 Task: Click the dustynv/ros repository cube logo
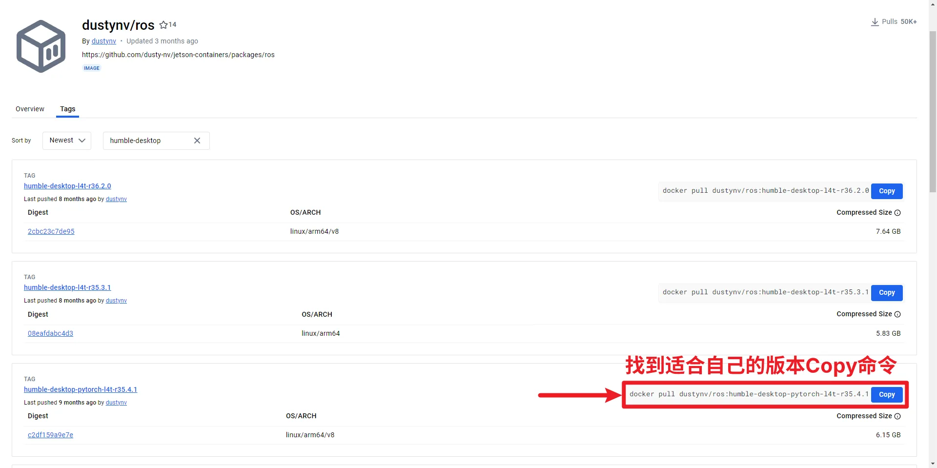41,46
